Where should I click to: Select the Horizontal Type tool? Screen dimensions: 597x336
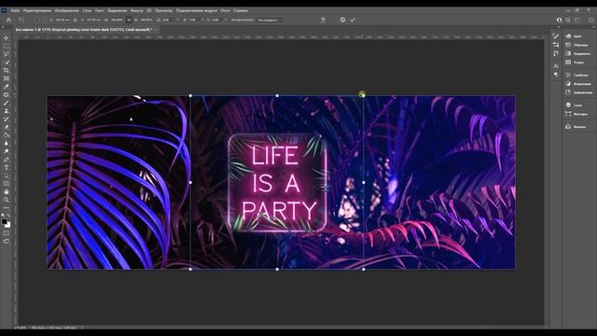(7, 168)
